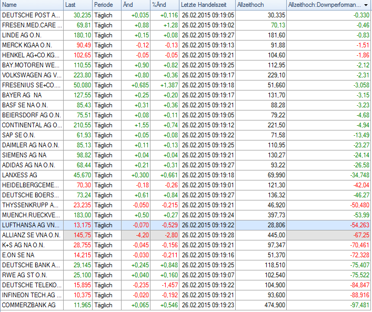Screen dimensions: 372x312
Task: Click the Letzte Handelszeit column header
Action: tap(207, 5)
